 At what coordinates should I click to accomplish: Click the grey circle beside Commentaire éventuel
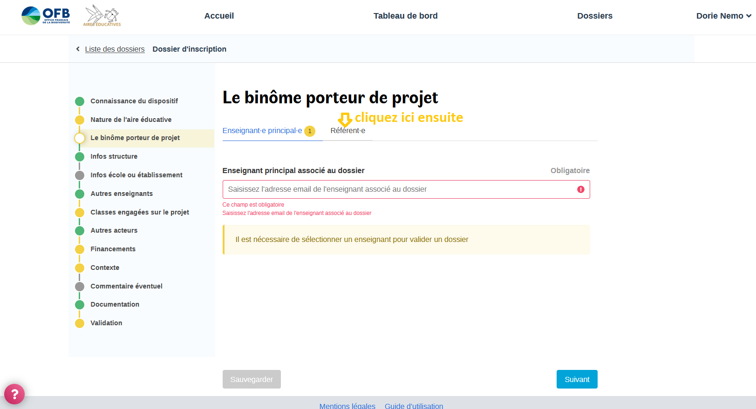pyautogui.click(x=80, y=287)
